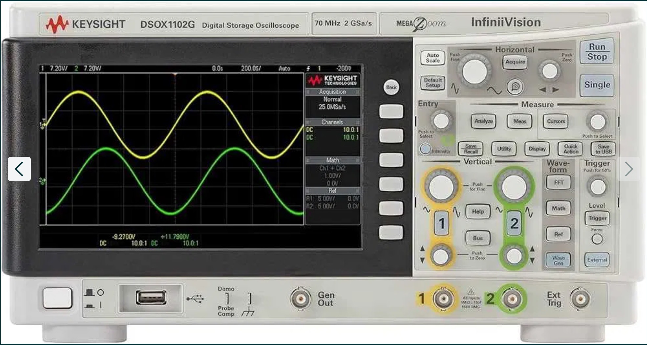Click the fourth softkey below Back
The image size is (647, 345).
tap(391, 184)
